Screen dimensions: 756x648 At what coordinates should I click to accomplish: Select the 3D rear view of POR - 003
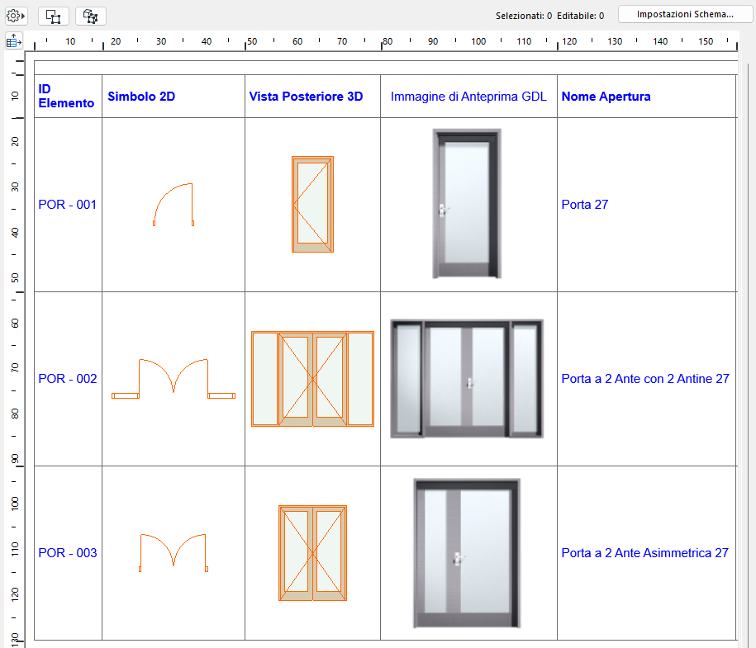click(x=312, y=552)
